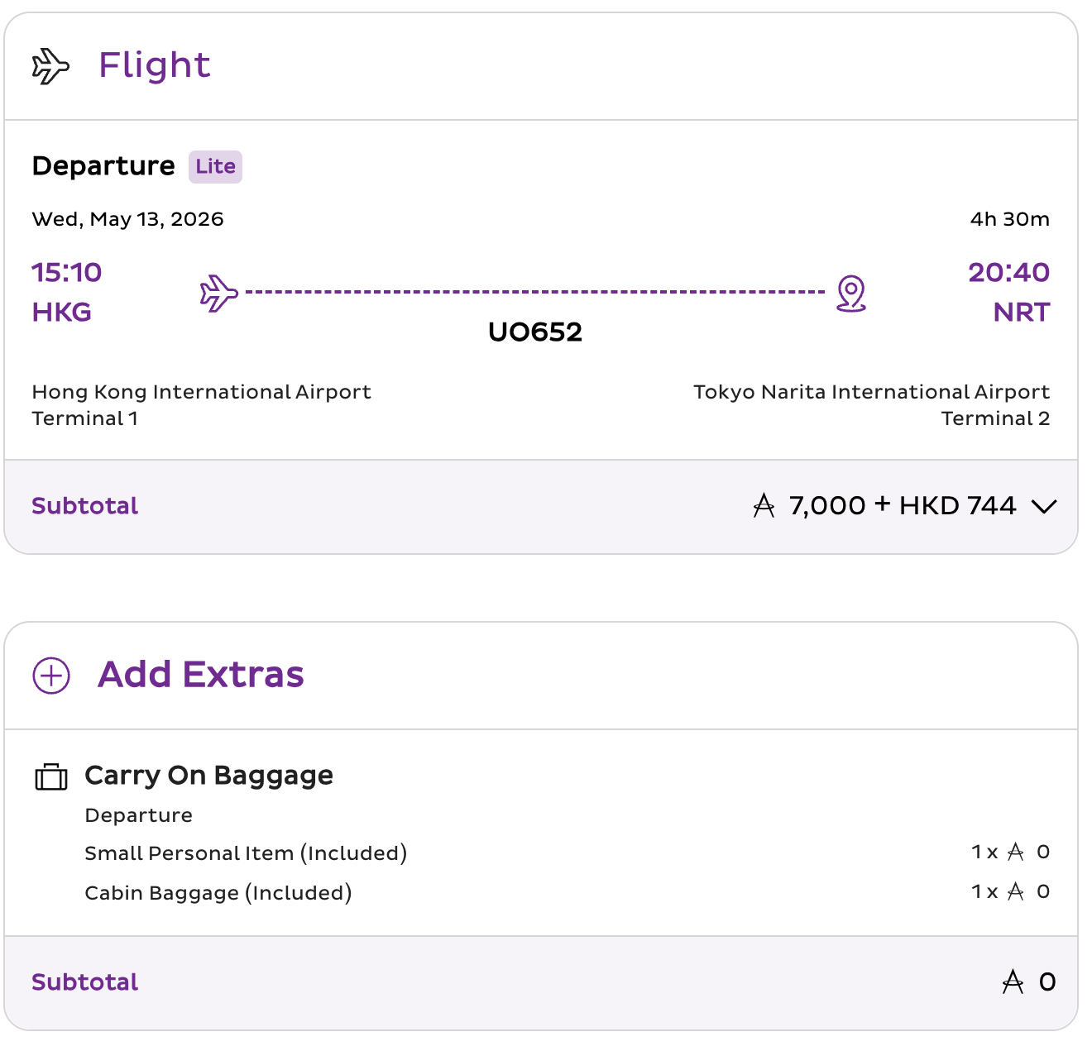1092x1046 pixels.
Task: Select the departing plane icon near 15:10
Action: [x=218, y=291]
